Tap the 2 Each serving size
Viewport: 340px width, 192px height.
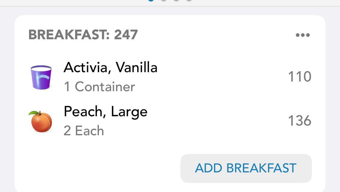coord(84,131)
